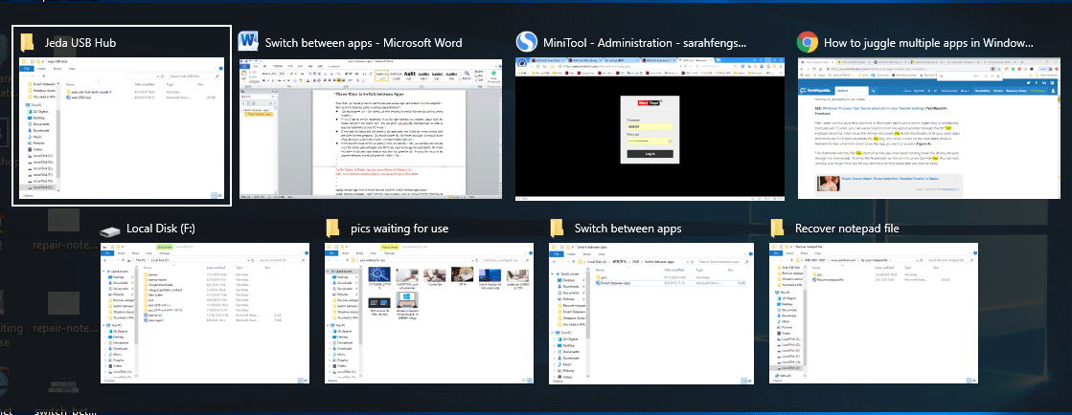Click the "Local Disk (F:)" title text
Screen dimensions: 1072x415
coord(161,229)
